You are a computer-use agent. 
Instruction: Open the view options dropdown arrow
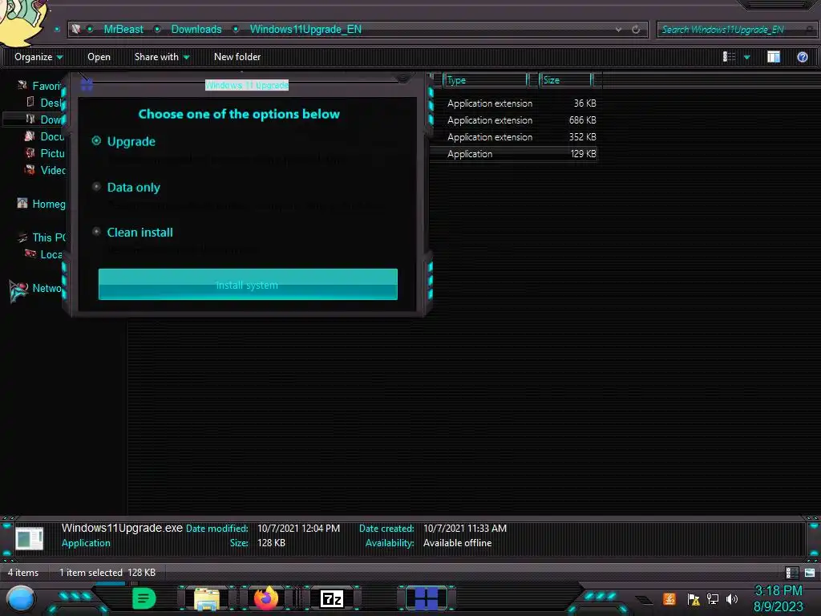pos(747,57)
